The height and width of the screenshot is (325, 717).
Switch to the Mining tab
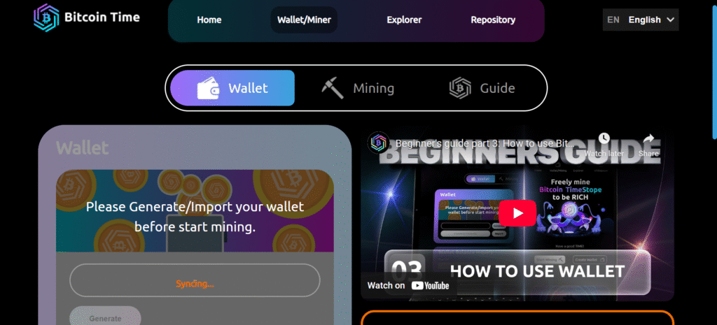pos(357,87)
